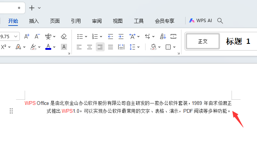Viewport: 257px width, 151px height.
Task: Expand the superscript dropdown arrow
Action: (x=9, y=47)
